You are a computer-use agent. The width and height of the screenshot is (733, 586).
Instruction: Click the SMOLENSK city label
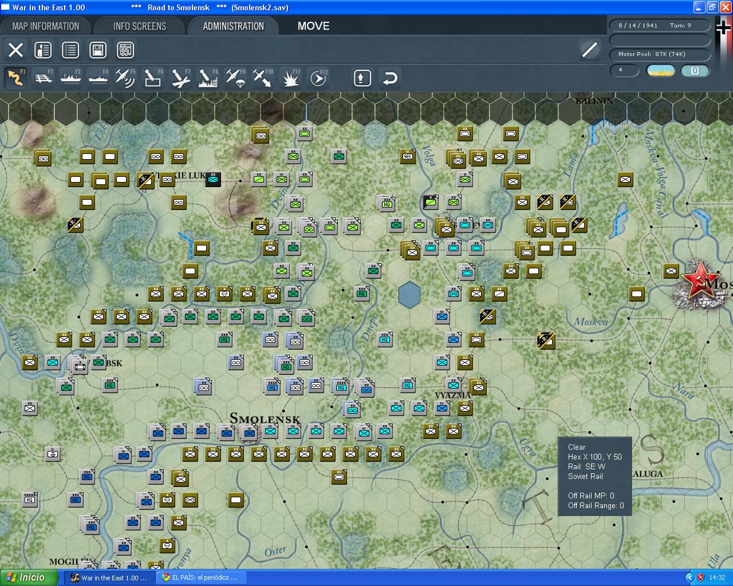click(265, 419)
